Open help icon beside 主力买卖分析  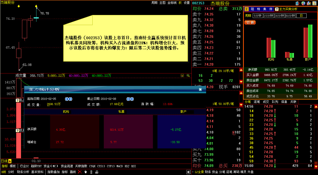277,9
